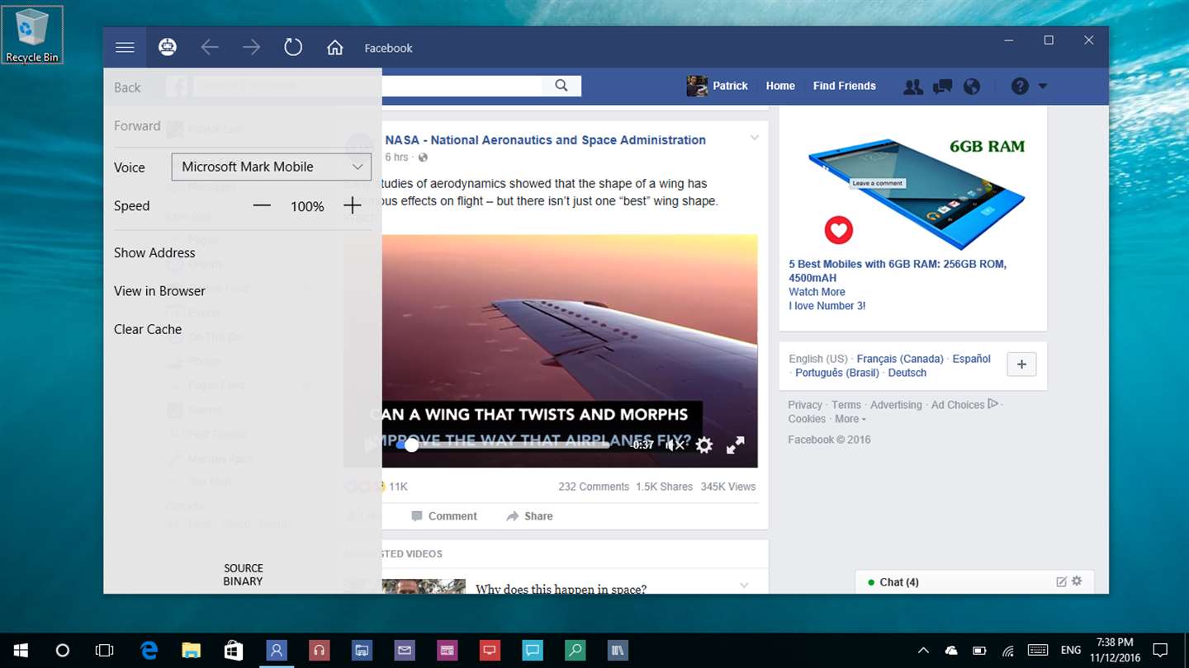The height and width of the screenshot is (668, 1189).
Task: Open the Cookies footer link
Action: point(807,419)
